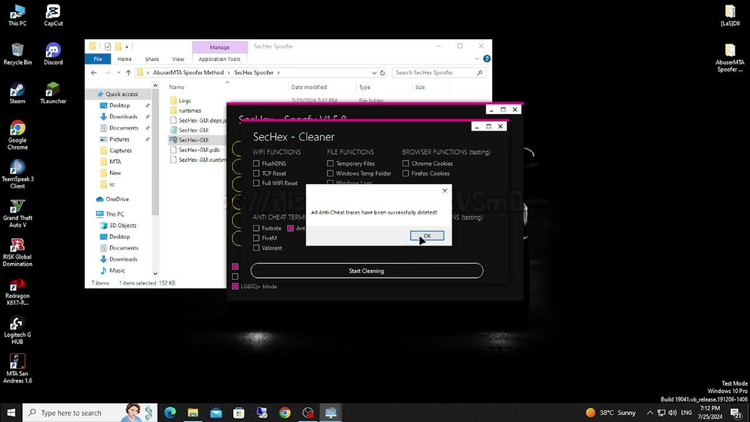Check the Valorant anti-cheat option

(256, 248)
